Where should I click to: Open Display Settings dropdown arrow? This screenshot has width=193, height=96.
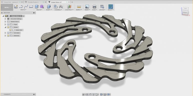click(103, 95)
